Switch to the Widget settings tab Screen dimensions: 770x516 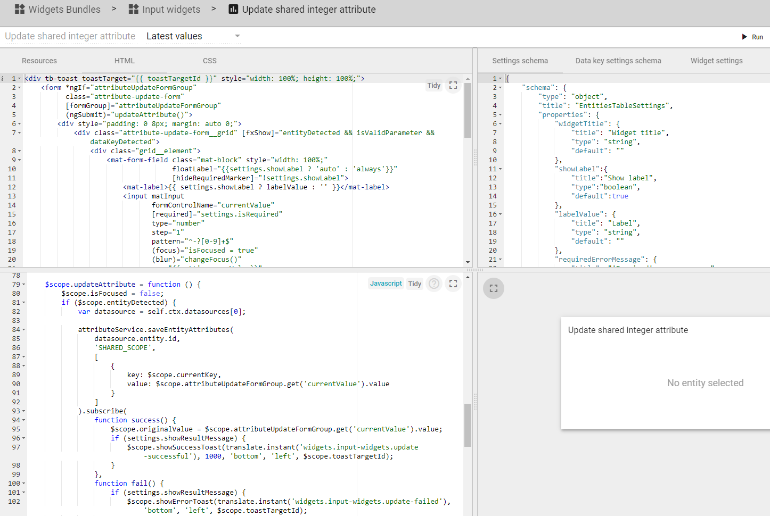(716, 60)
